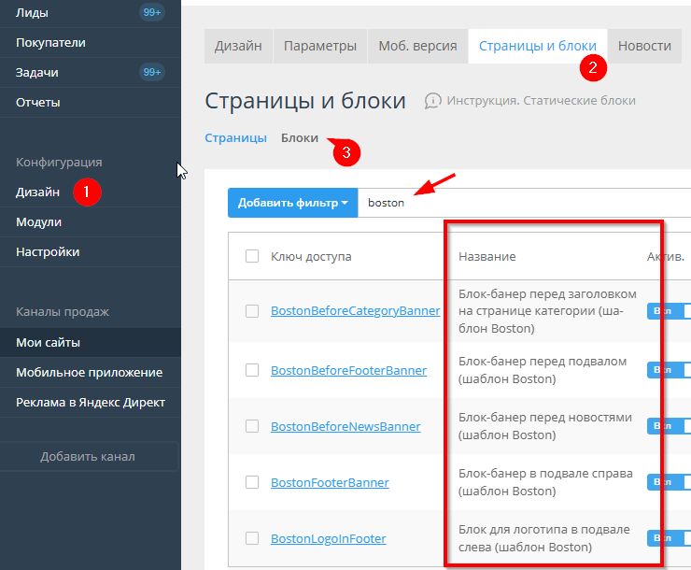Open the Параметры tab

(x=320, y=46)
